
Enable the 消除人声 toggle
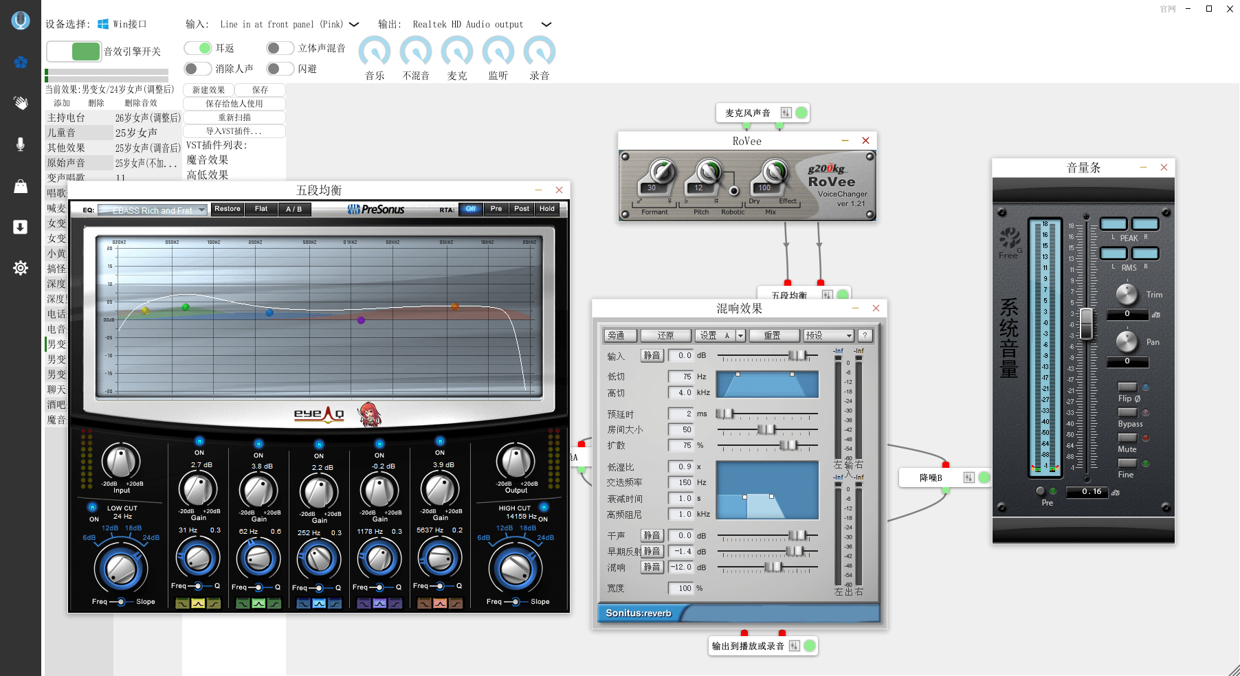[x=198, y=69]
